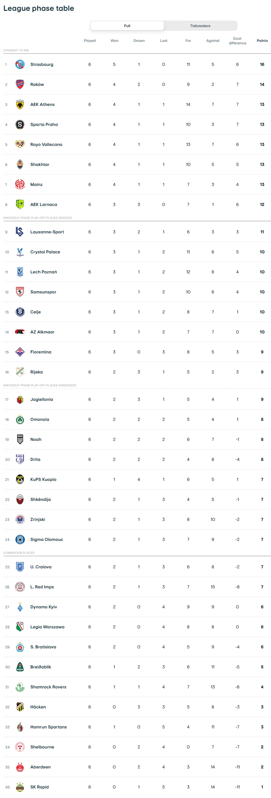Click the Played column header
Image resolution: width=271 pixels, height=798 pixels.
coord(90,41)
